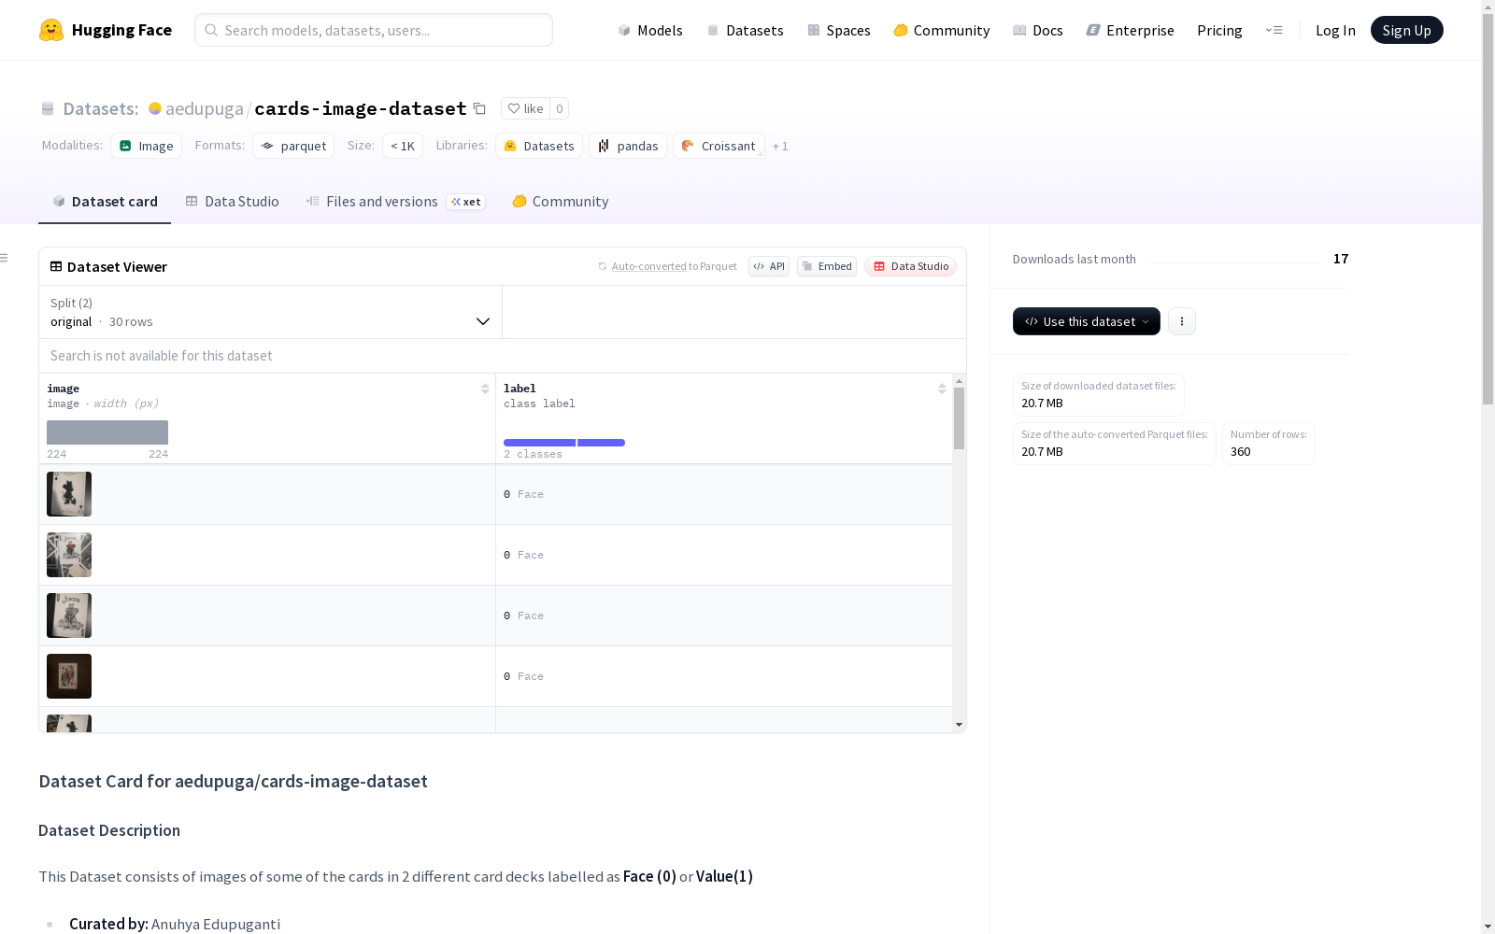Screen dimensions: 1495x934
Task: Open the Datasets page in navbar
Action: [745, 30]
